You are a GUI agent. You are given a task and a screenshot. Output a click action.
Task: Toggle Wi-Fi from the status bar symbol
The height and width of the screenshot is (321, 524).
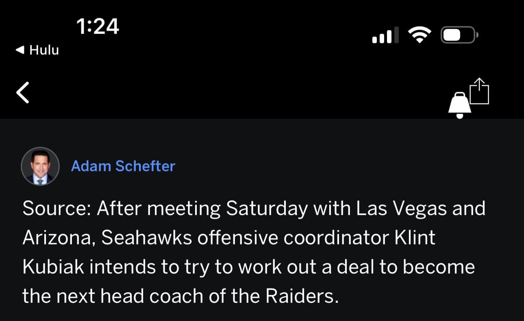click(420, 34)
